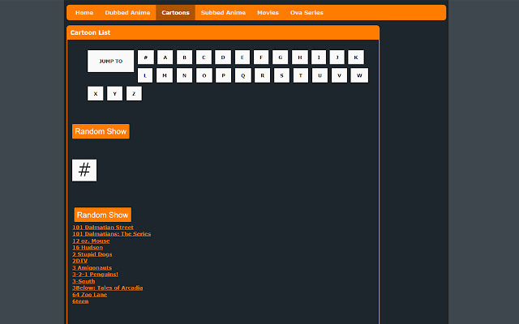Choose letter L in jump list
The image size is (519, 324).
pos(145,75)
